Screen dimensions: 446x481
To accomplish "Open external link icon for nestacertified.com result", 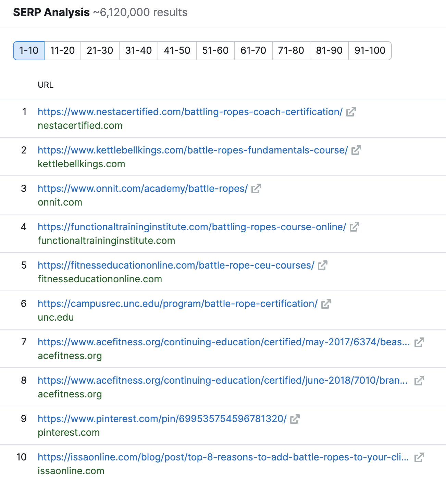I will (x=351, y=112).
